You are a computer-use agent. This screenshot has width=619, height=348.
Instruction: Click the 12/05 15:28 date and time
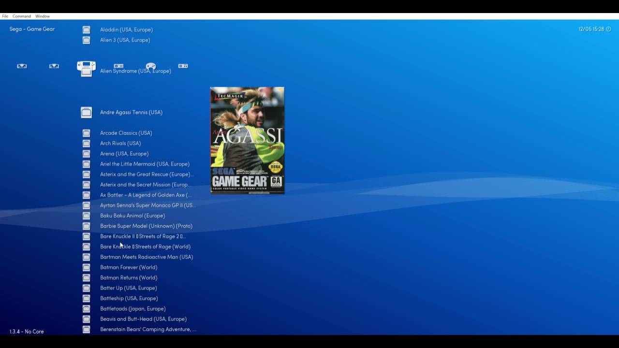(x=591, y=29)
